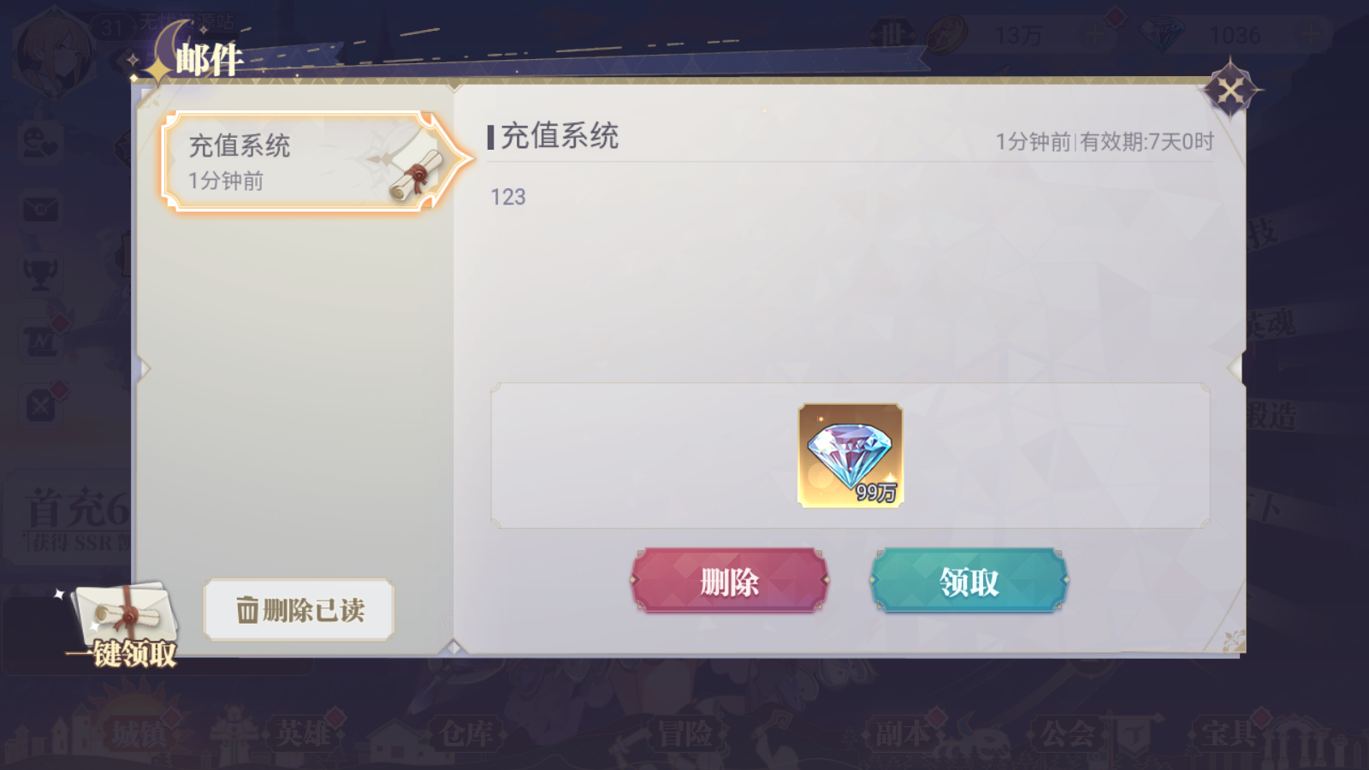1369x770 pixels.
Task: Open the 宝具 bottom tab
Action: click(x=1230, y=733)
